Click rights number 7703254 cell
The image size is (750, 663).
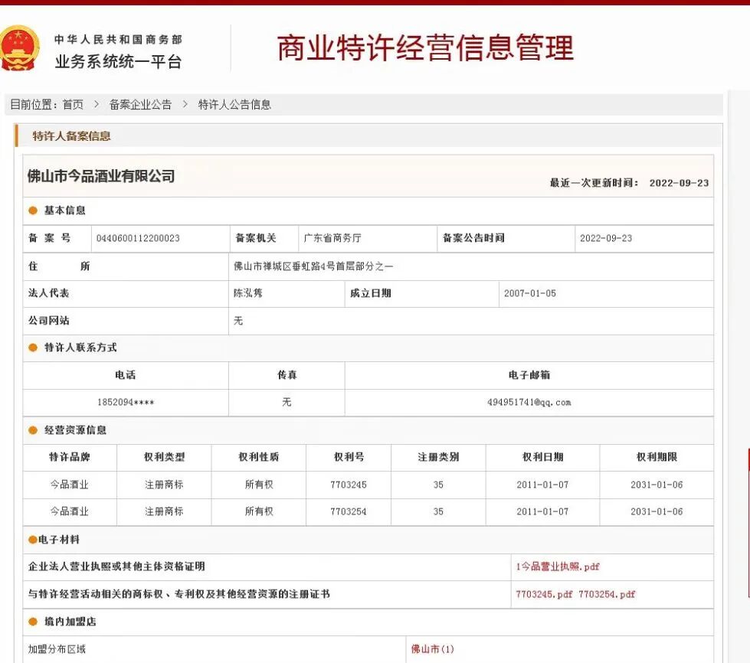pos(349,511)
